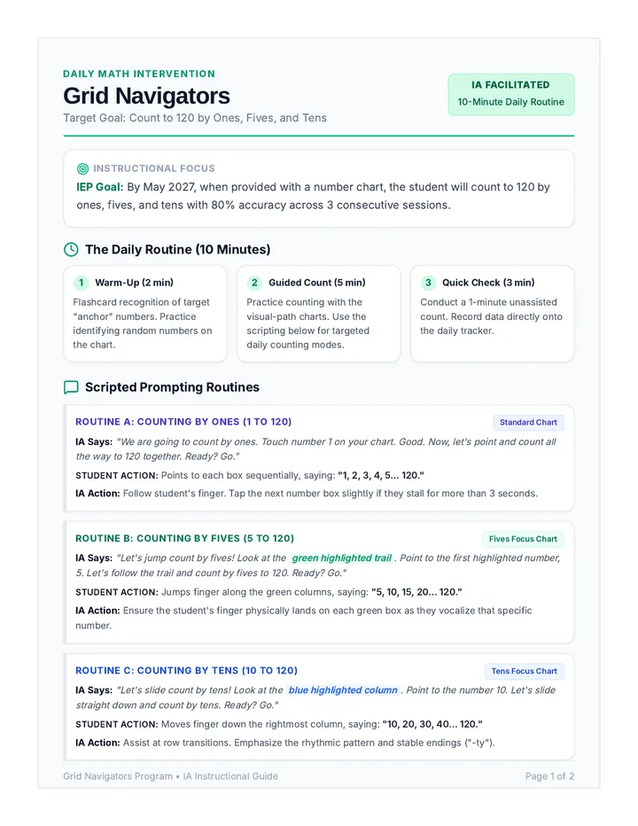Click the Fives Focus Chart badge

point(523,539)
